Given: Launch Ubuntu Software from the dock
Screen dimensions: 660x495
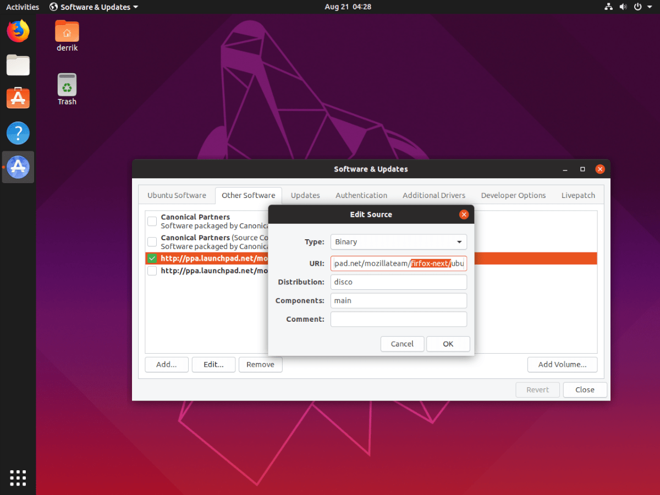Looking at the screenshot, I should click(18, 98).
